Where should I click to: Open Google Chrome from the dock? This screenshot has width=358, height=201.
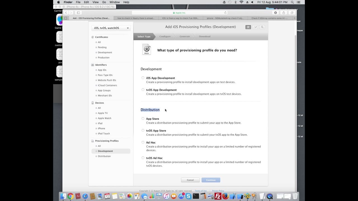[70, 196]
